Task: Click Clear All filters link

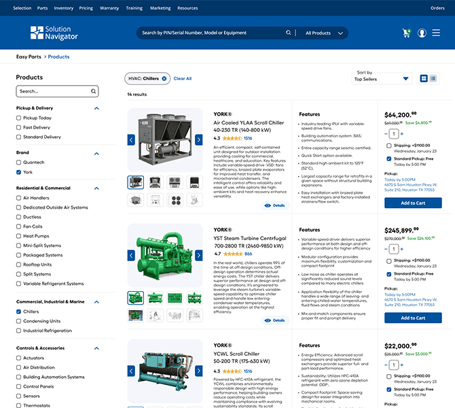Action: 183,78
